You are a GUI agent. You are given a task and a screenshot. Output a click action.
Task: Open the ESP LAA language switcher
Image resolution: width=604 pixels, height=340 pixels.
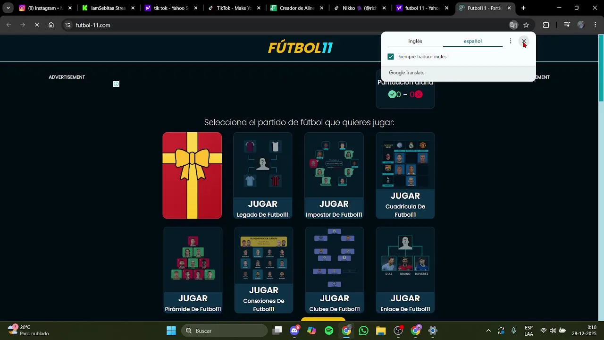point(529,331)
